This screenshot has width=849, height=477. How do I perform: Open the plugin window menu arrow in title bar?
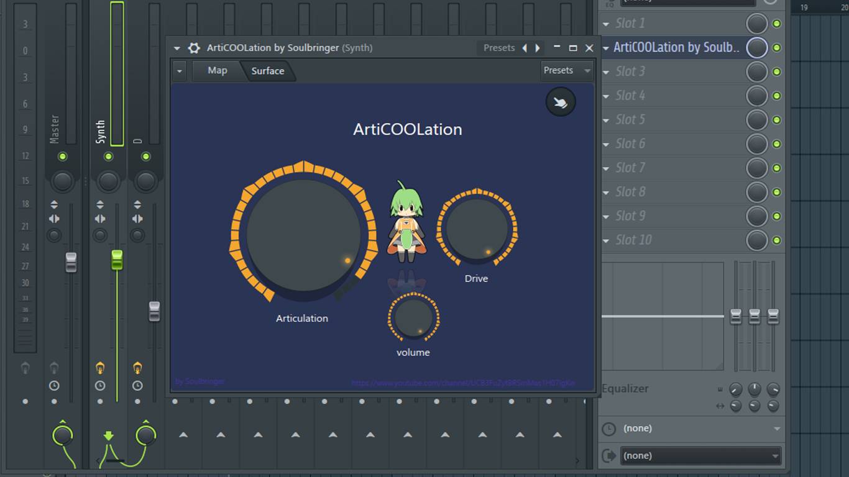pyautogui.click(x=177, y=48)
